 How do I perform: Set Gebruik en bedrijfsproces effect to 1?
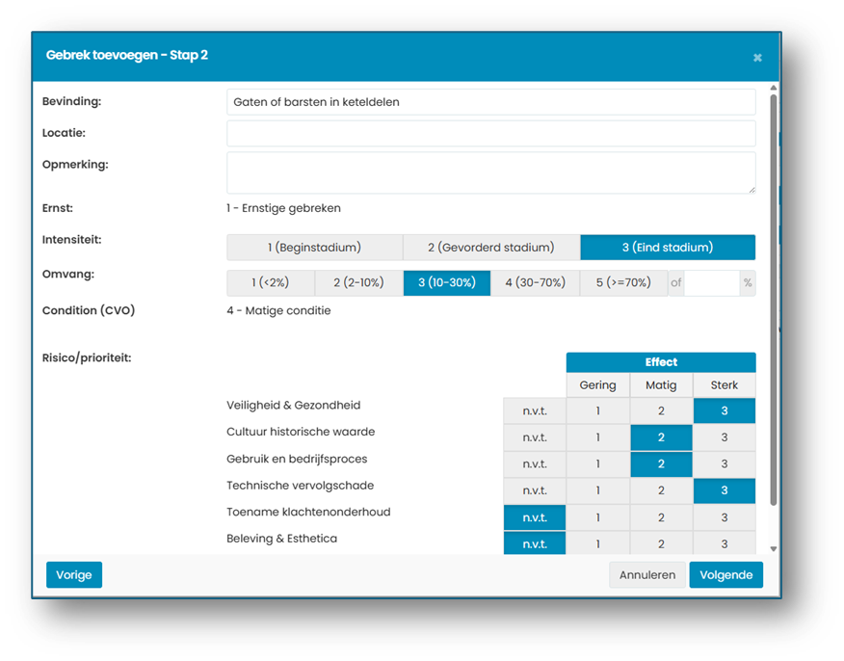[598, 464]
